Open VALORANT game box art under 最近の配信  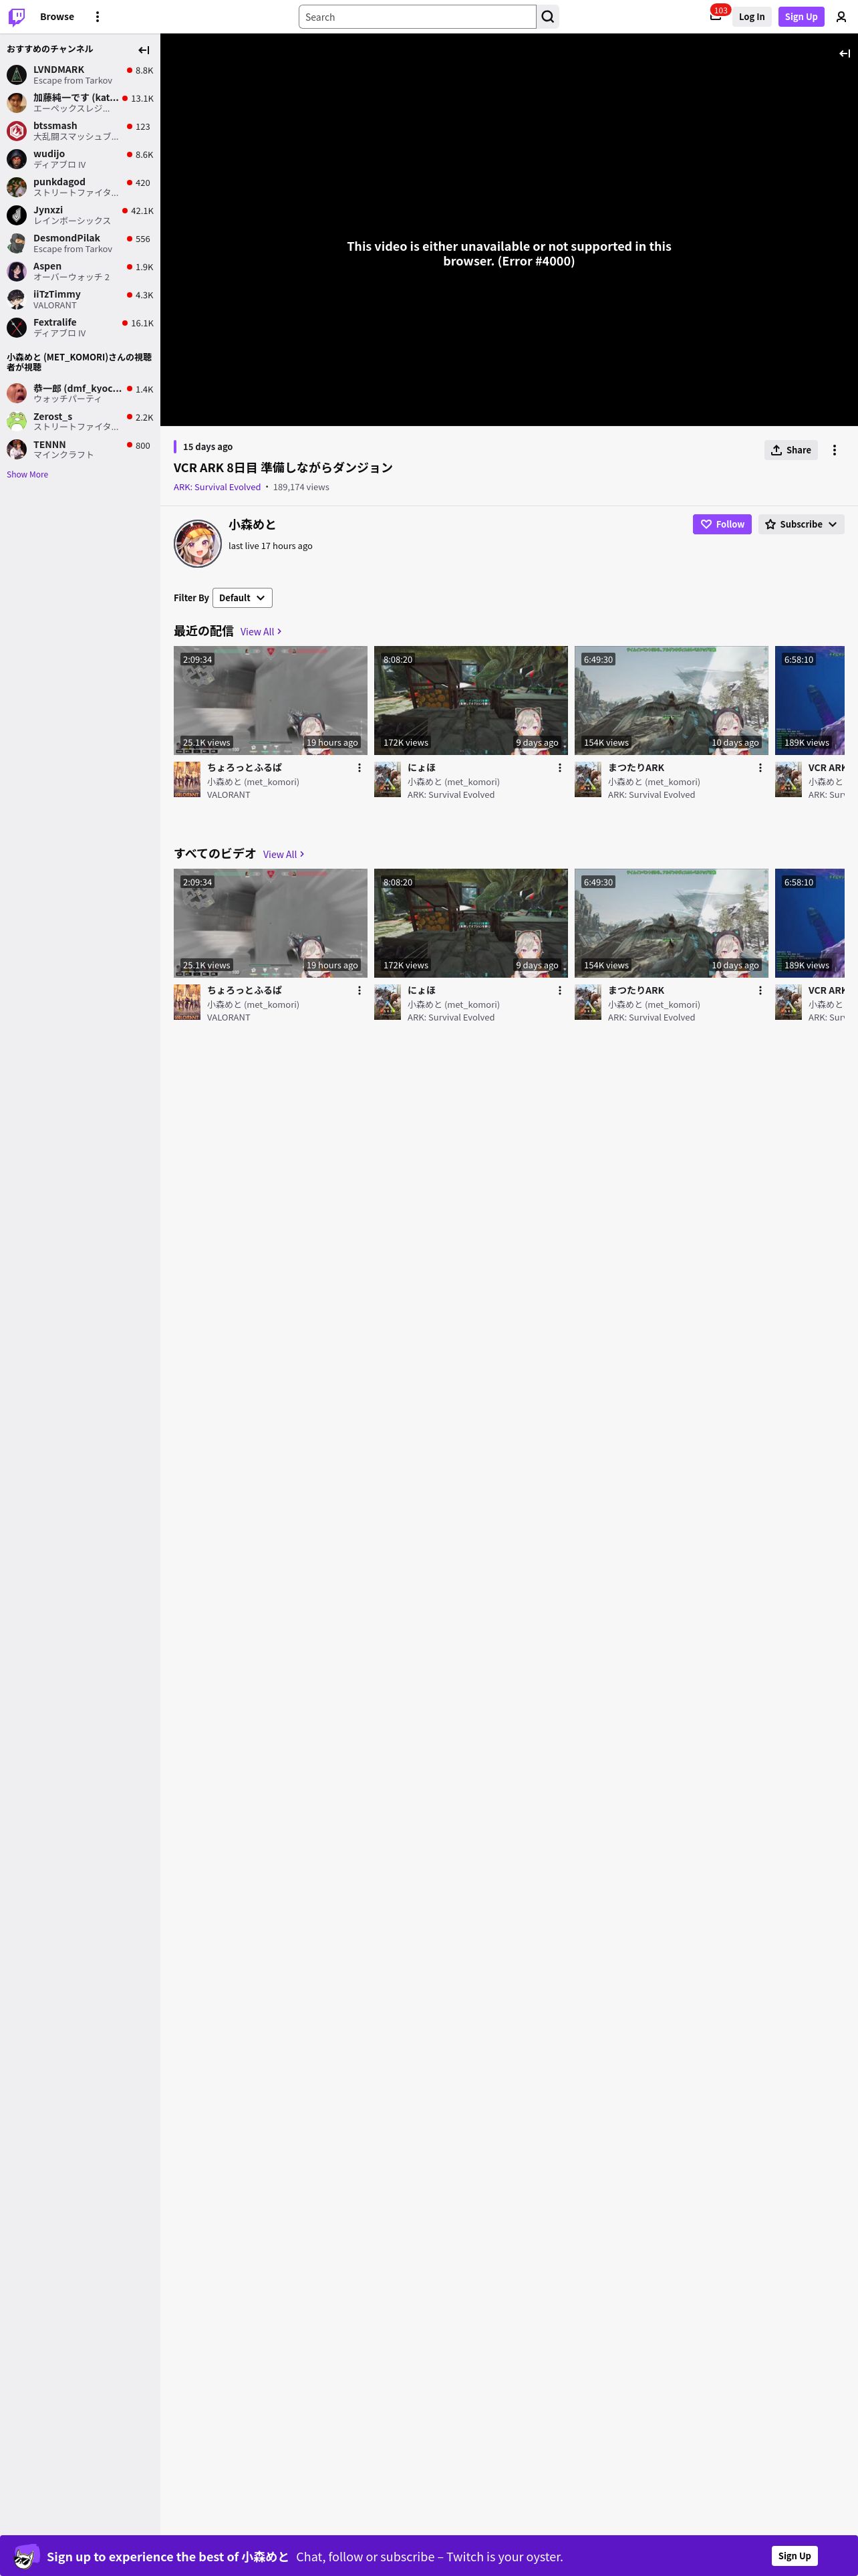pyautogui.click(x=187, y=779)
